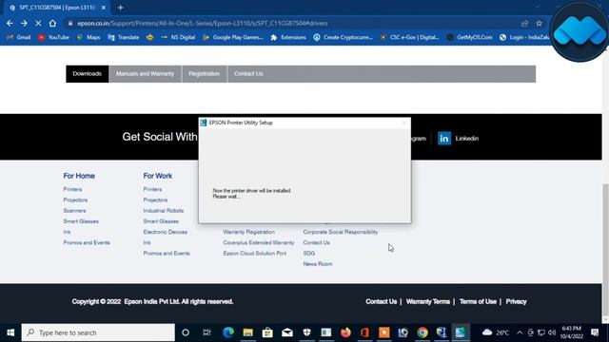Open the SDG footer link

(309, 254)
